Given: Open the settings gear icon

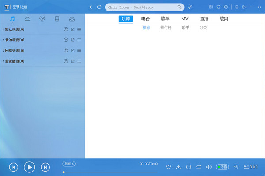Looking at the screenshot, I should tap(226, 7).
